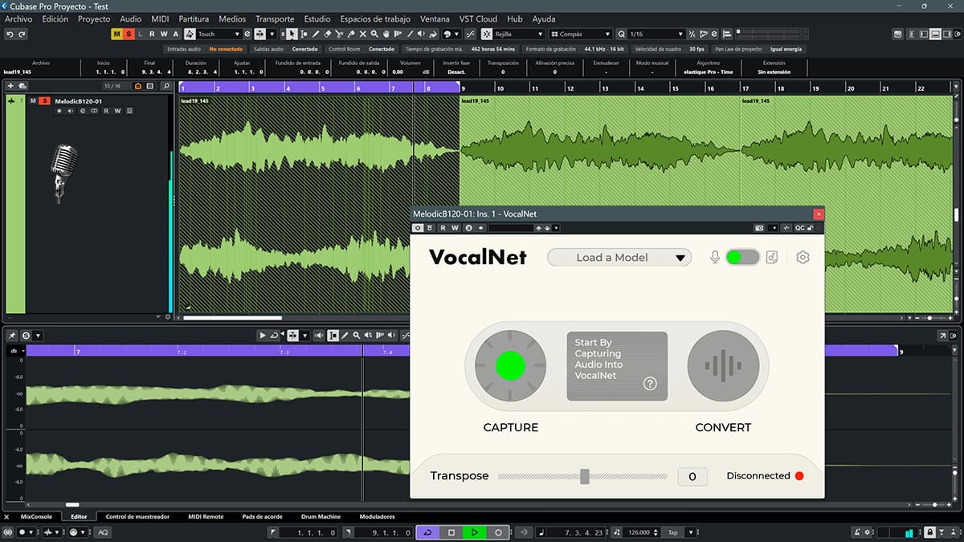This screenshot has height=542, width=964.
Task: Open the Touch automation mode dropdown
Action: (x=219, y=35)
